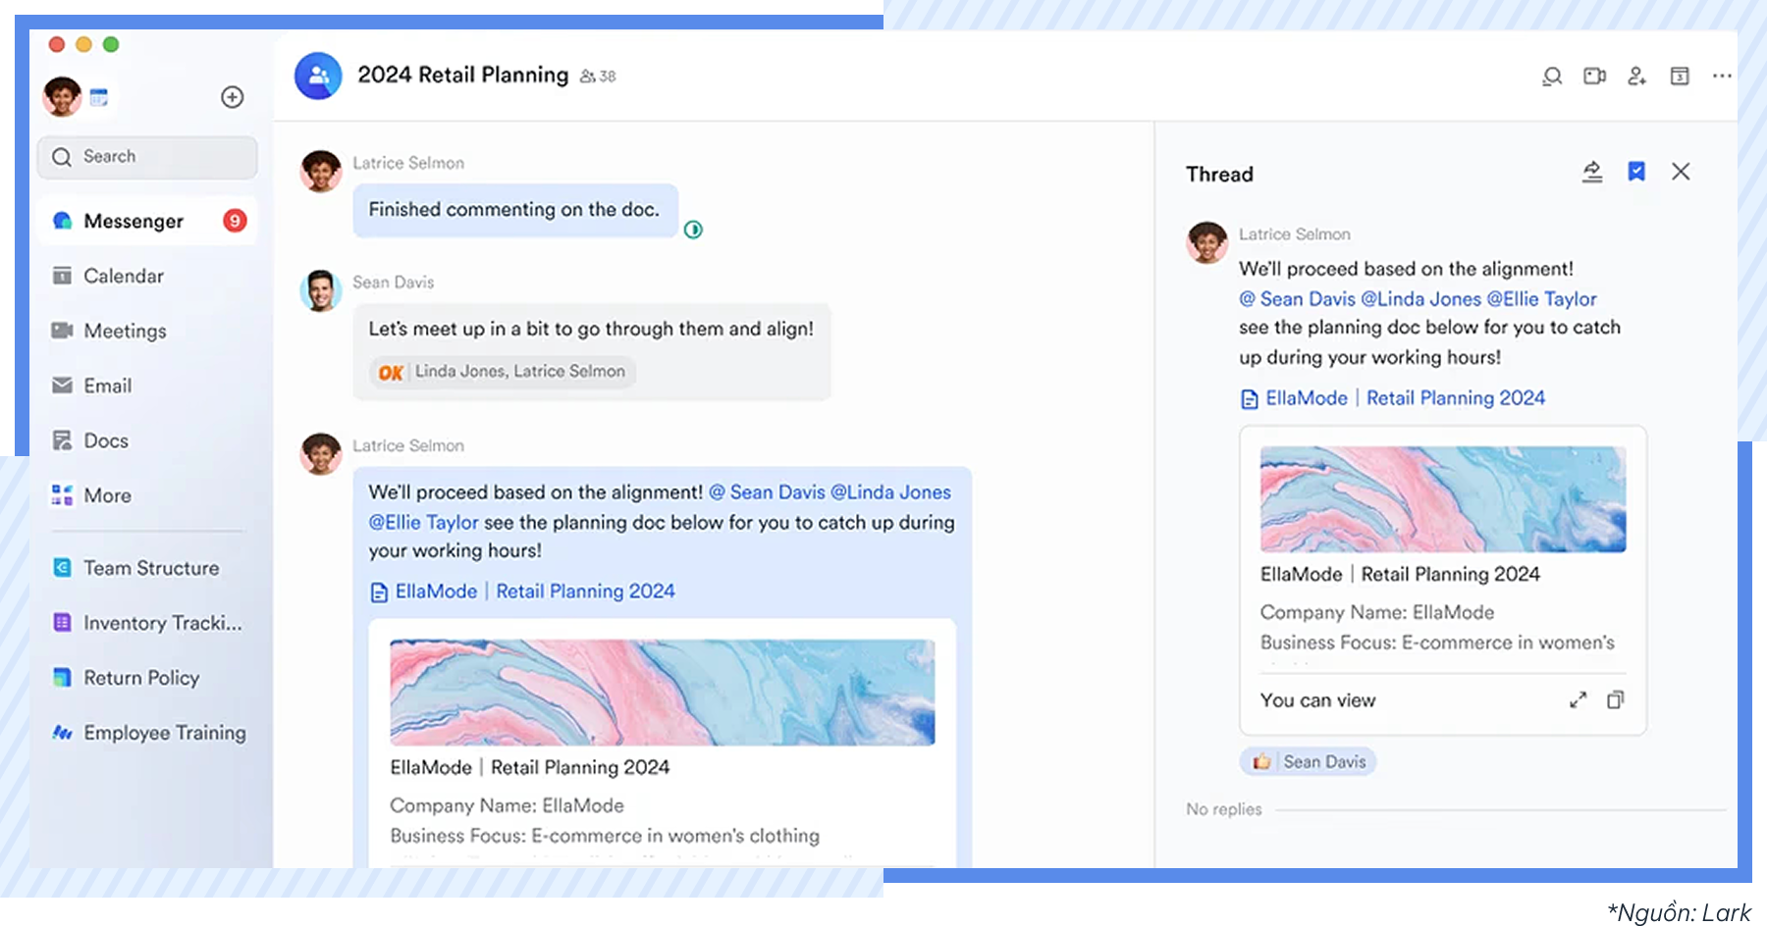Click the macOS green maximize button

[x=111, y=44]
